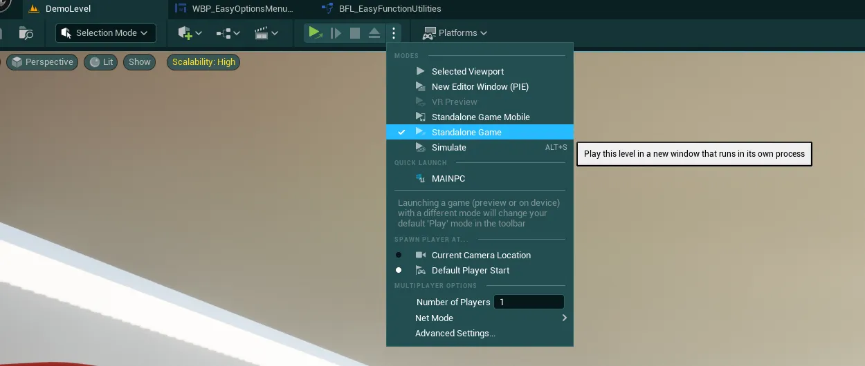Choose Selected Viewport play mode
Viewport: 865px width, 366px height.
(480, 71)
